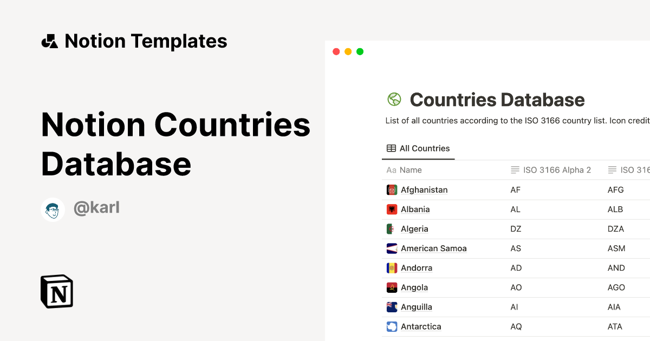Open the ISO 3166 Alpha 2 column header

(x=551, y=169)
